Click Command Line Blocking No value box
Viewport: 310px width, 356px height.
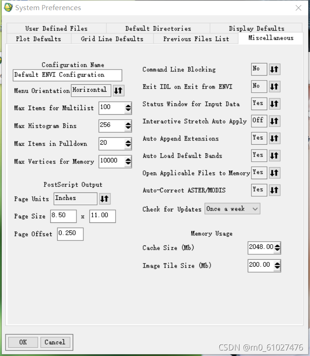[259, 69]
